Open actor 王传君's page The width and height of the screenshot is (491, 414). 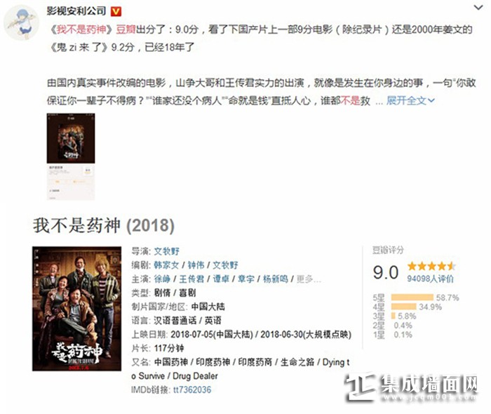[x=191, y=279]
